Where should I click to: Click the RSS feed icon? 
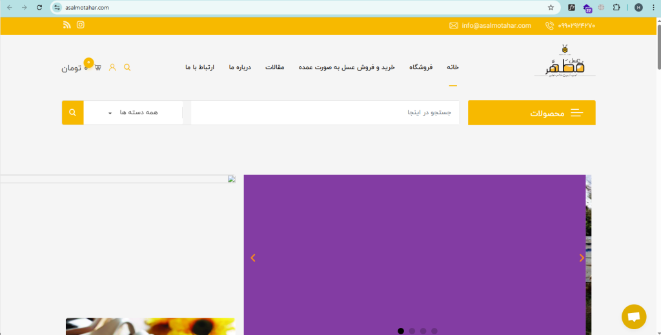66,25
